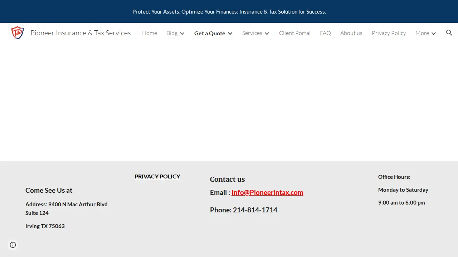Click the 'Protect Your Assets' banner announcement text
This screenshot has height=257, width=458.
pos(229,11)
